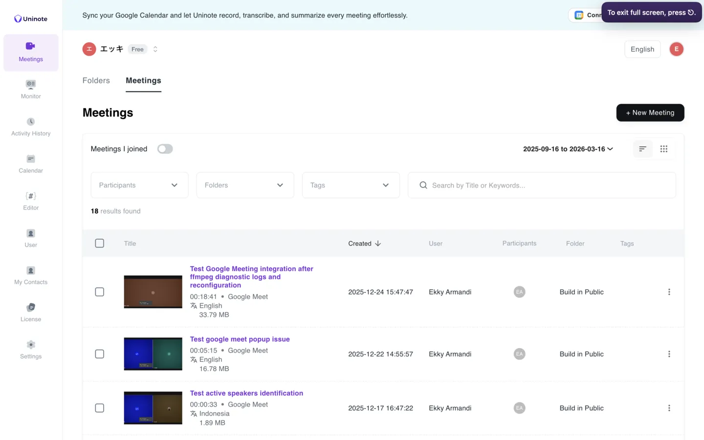Select the Meetings tab
704x440 pixels.
[143, 81]
